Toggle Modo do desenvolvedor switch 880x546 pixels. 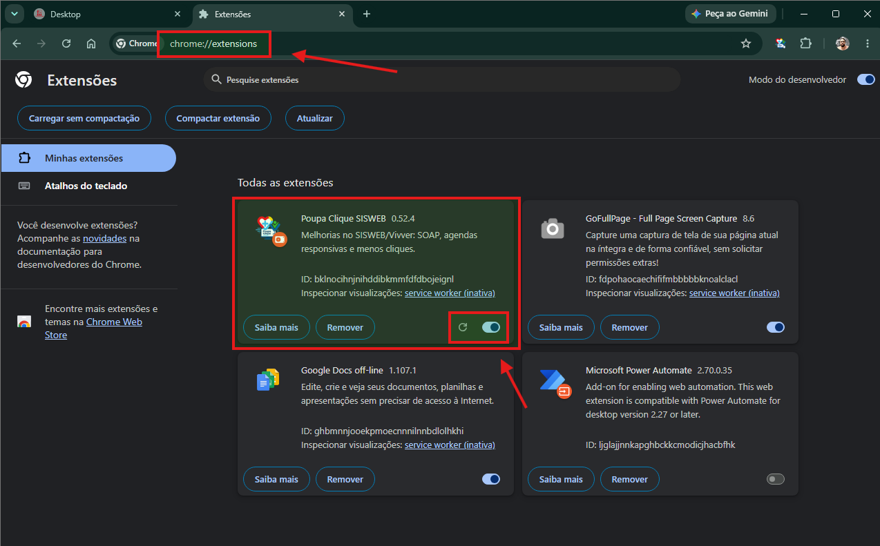(x=866, y=79)
